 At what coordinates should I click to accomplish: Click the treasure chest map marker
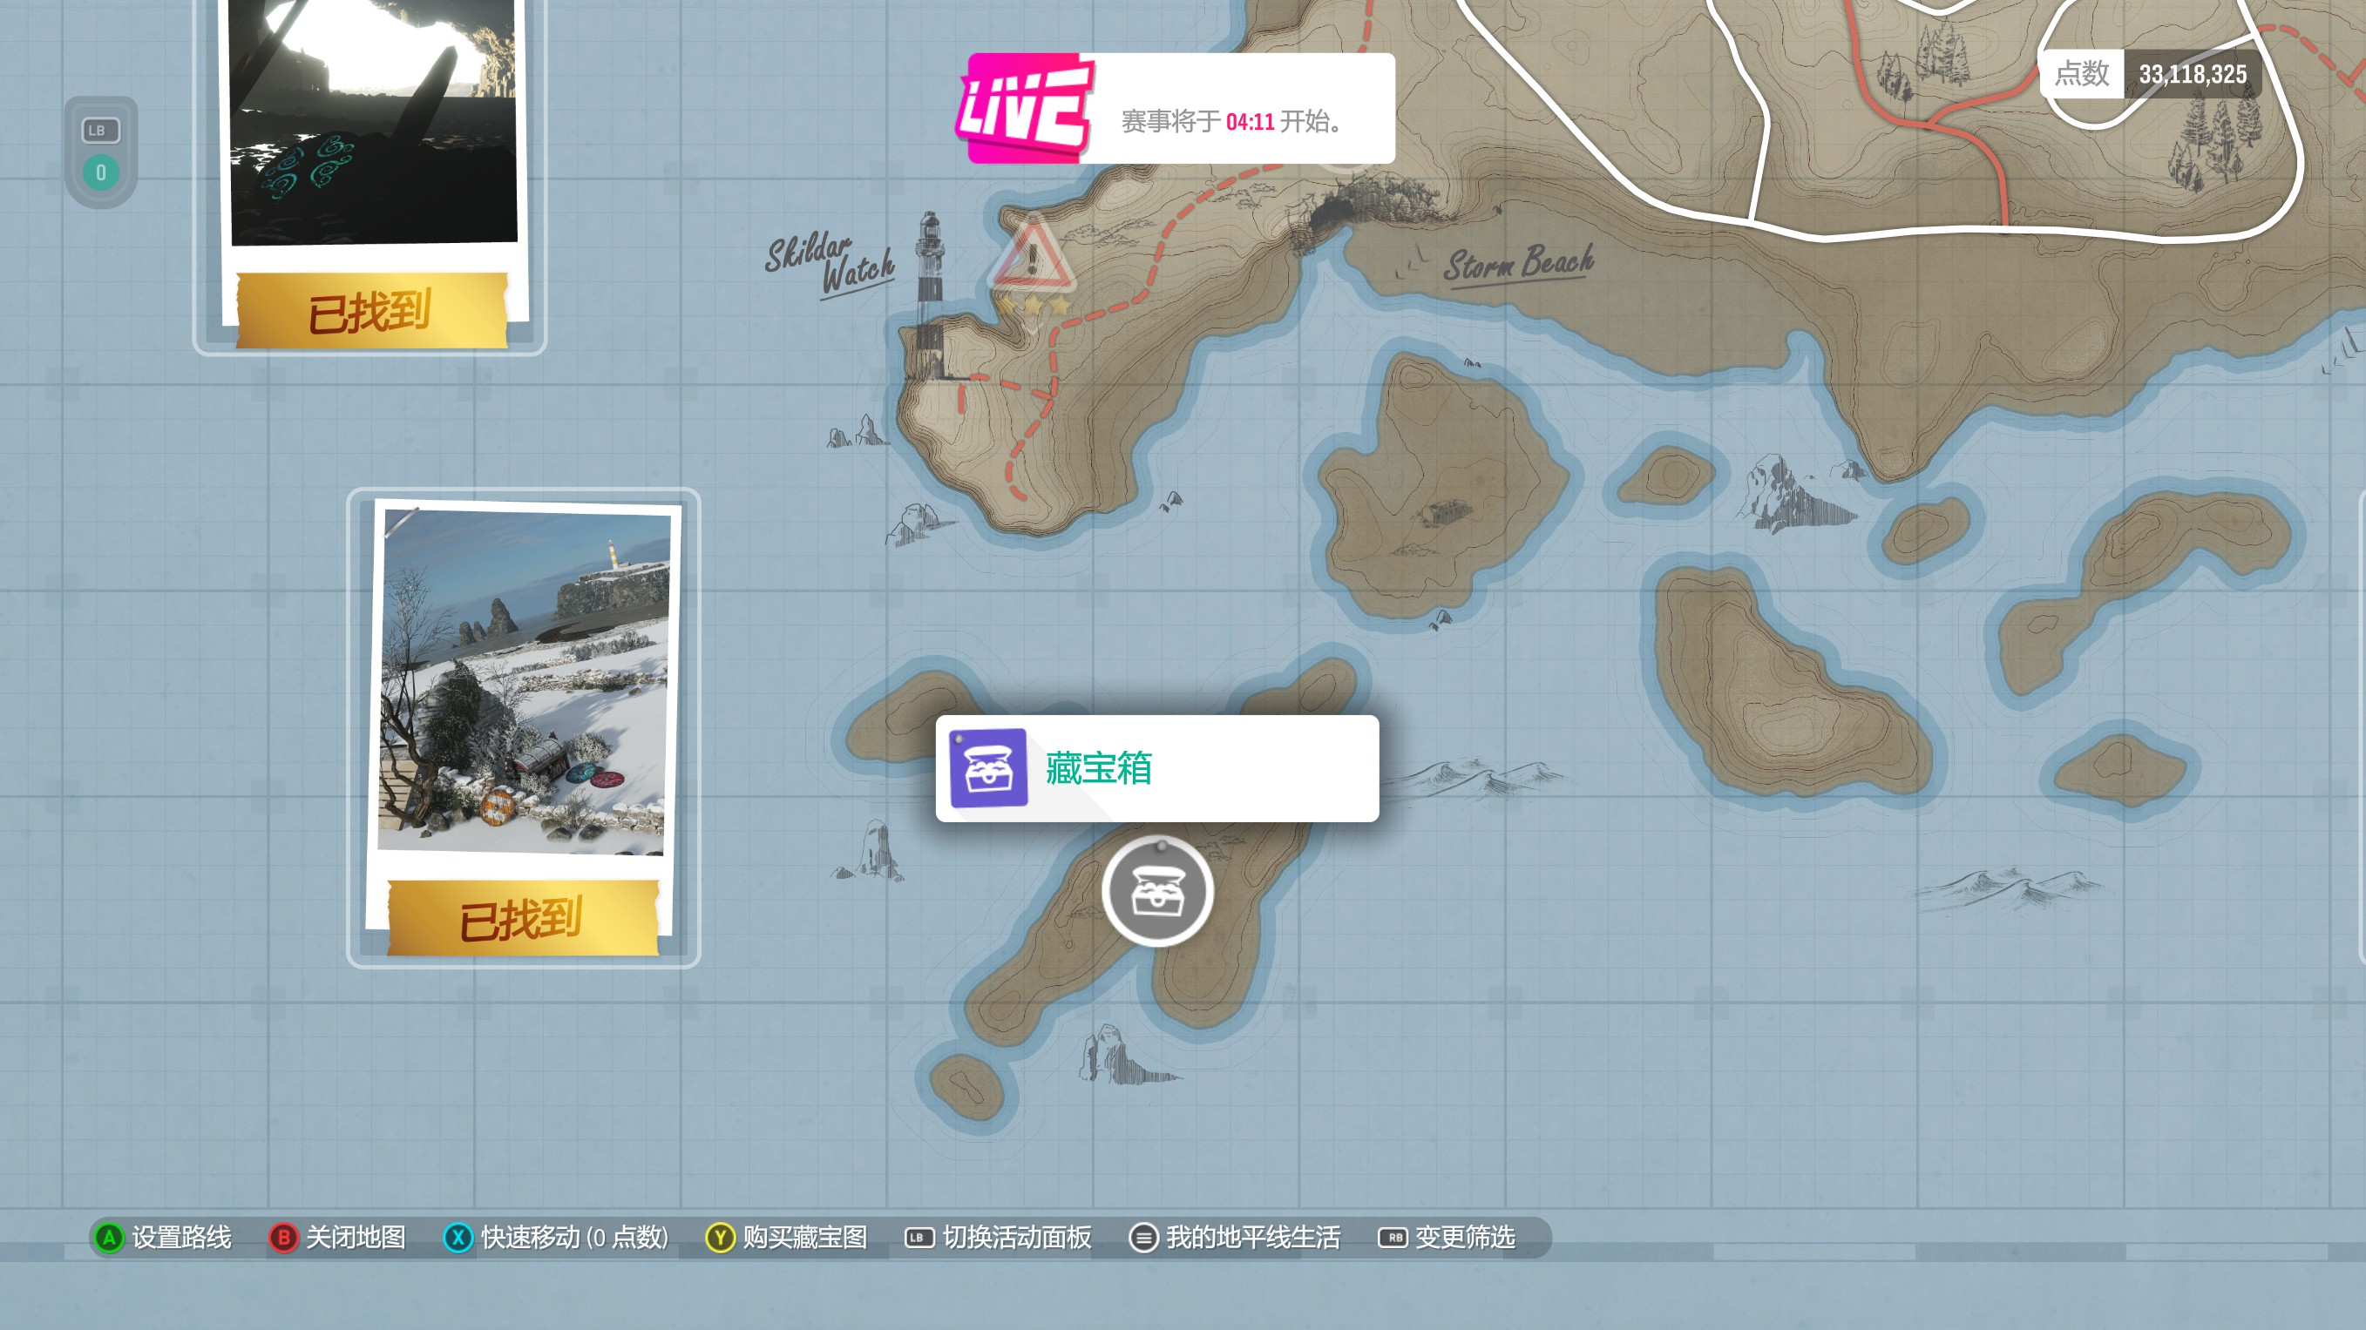[1157, 891]
